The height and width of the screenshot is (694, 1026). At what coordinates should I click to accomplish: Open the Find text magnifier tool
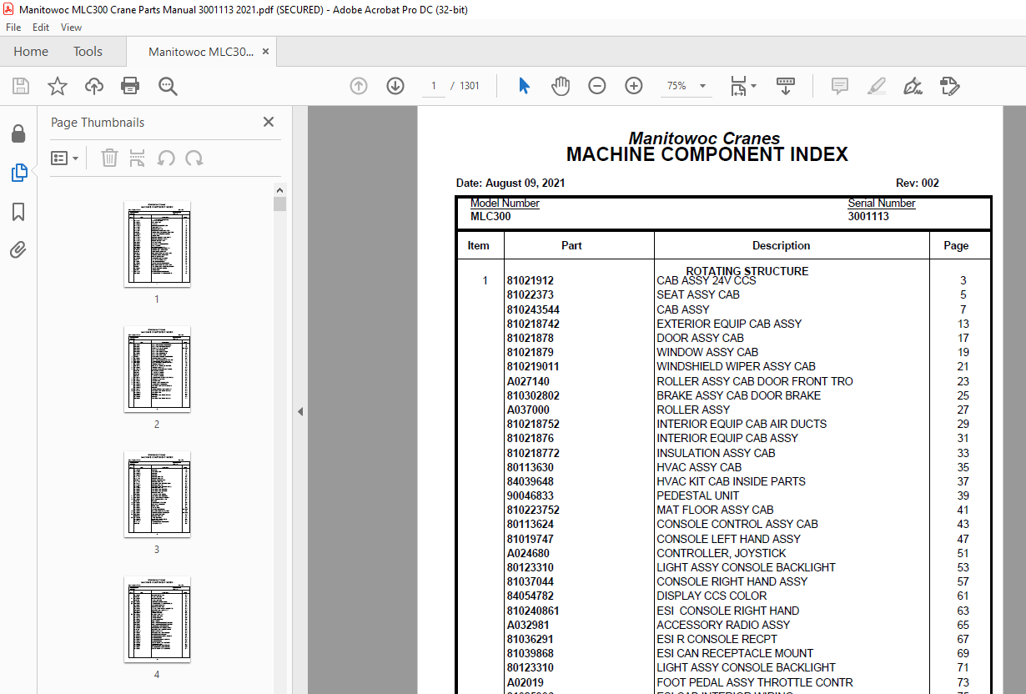(168, 86)
